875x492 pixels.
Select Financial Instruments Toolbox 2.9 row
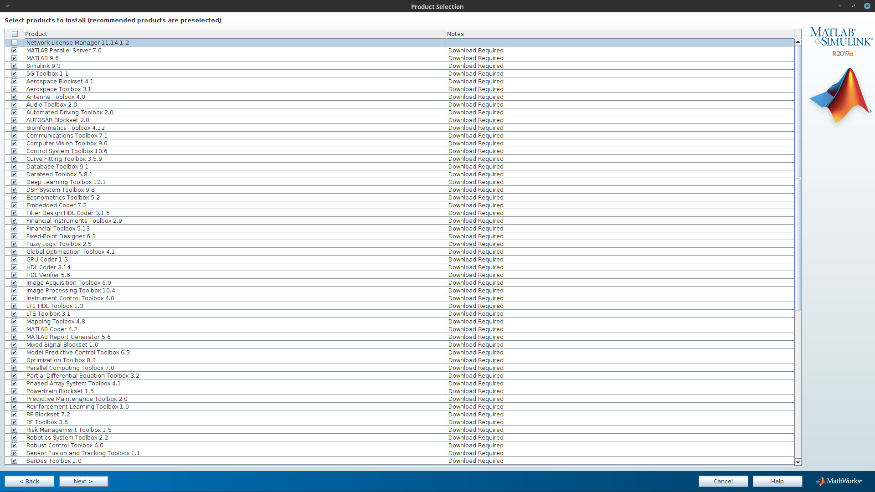tap(399, 221)
